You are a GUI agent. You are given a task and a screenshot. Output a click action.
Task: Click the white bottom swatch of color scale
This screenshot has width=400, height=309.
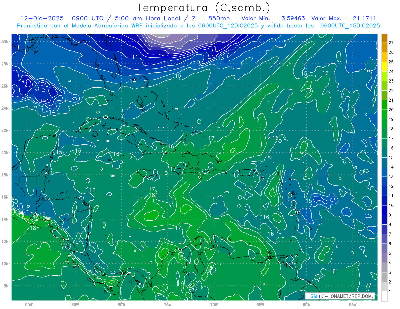384,296
